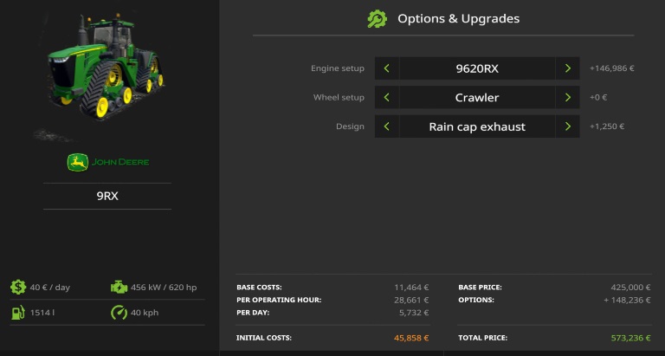Click the Rain cap exhaust design field
665x356 pixels.
click(x=476, y=126)
